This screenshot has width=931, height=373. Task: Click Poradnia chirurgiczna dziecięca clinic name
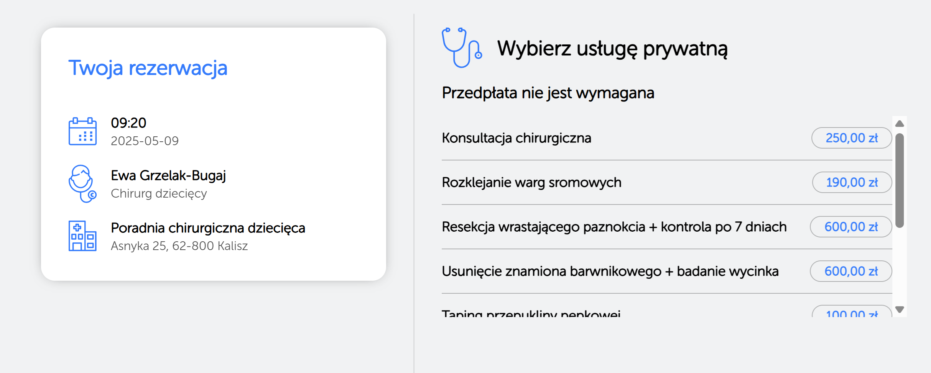pos(208,228)
